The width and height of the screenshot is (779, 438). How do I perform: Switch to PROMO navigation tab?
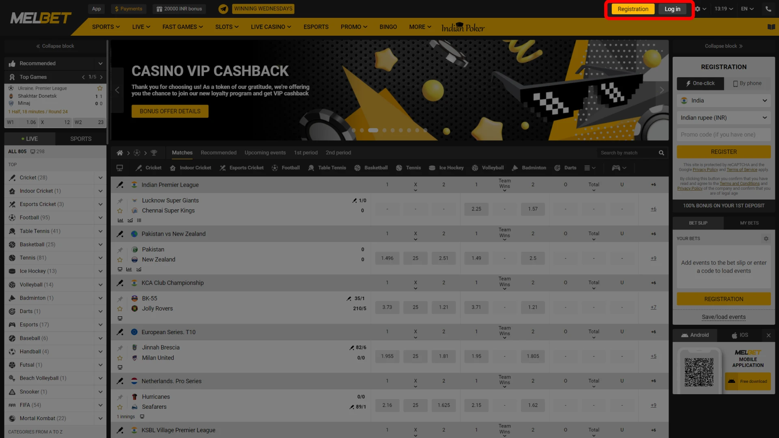point(351,27)
